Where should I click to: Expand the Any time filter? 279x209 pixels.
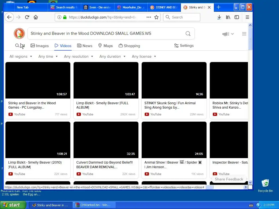coord(48,56)
